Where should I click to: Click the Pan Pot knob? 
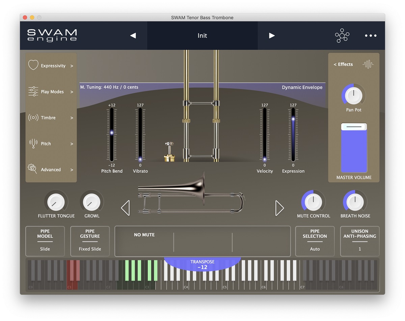pyautogui.click(x=354, y=96)
